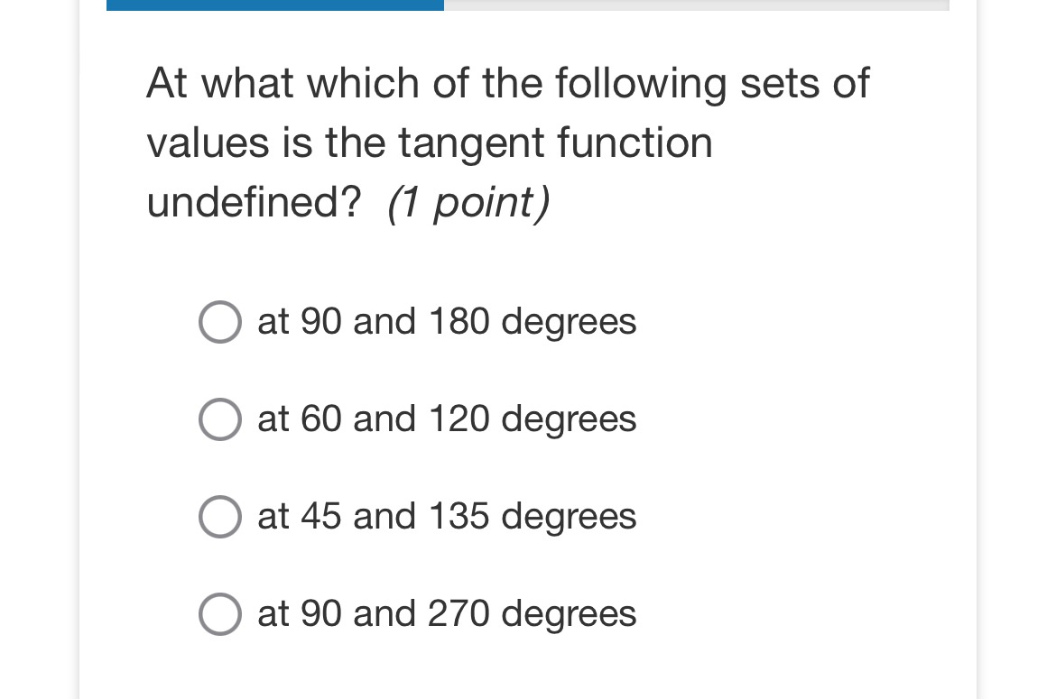The image size is (1056, 699).
Task: Click the answer label 'at 90 and 270 degrees'
Action: (447, 614)
